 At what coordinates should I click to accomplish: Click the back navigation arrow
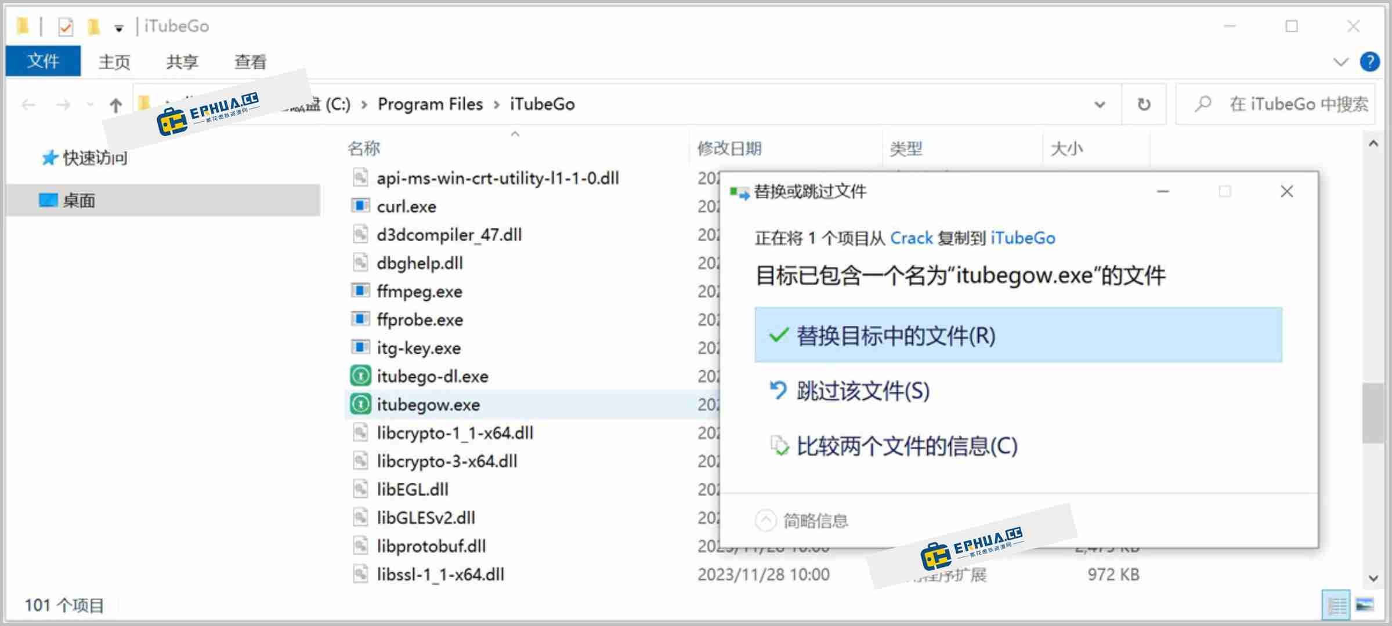28,105
